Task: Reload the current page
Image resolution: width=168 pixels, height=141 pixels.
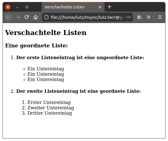Action: pos(27,17)
